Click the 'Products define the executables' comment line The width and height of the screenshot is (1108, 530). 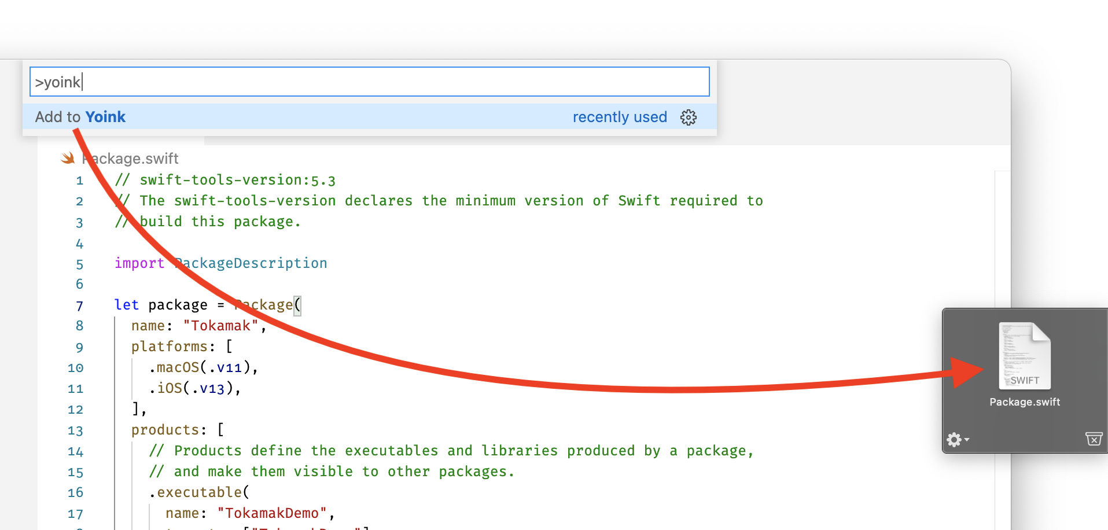coord(451,451)
